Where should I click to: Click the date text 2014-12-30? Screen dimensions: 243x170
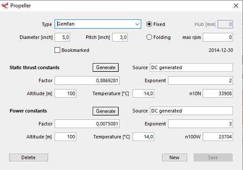(x=220, y=50)
